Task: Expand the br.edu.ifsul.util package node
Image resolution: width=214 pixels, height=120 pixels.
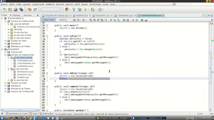Action: (x=8, y=80)
